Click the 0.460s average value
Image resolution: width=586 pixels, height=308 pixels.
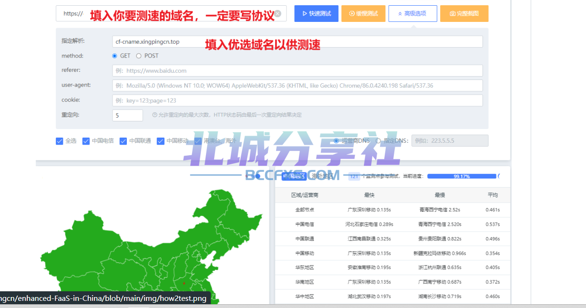point(493,297)
